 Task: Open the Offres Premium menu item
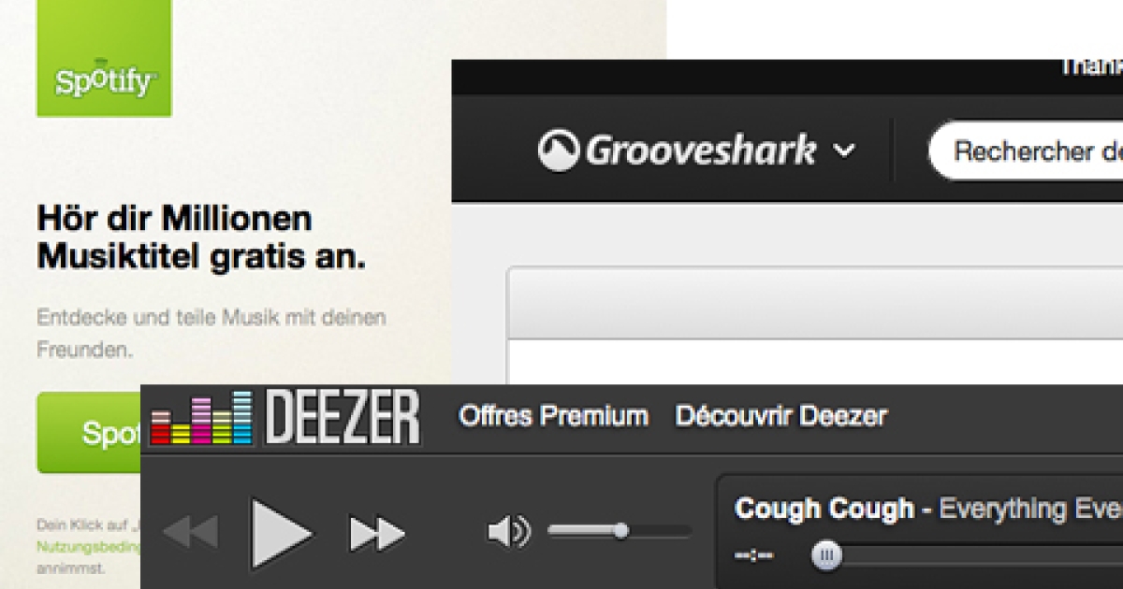pyautogui.click(x=553, y=416)
